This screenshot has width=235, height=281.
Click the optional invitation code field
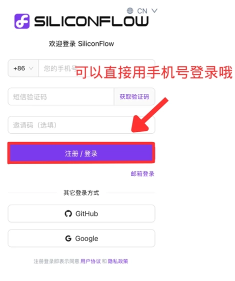[x=81, y=125]
